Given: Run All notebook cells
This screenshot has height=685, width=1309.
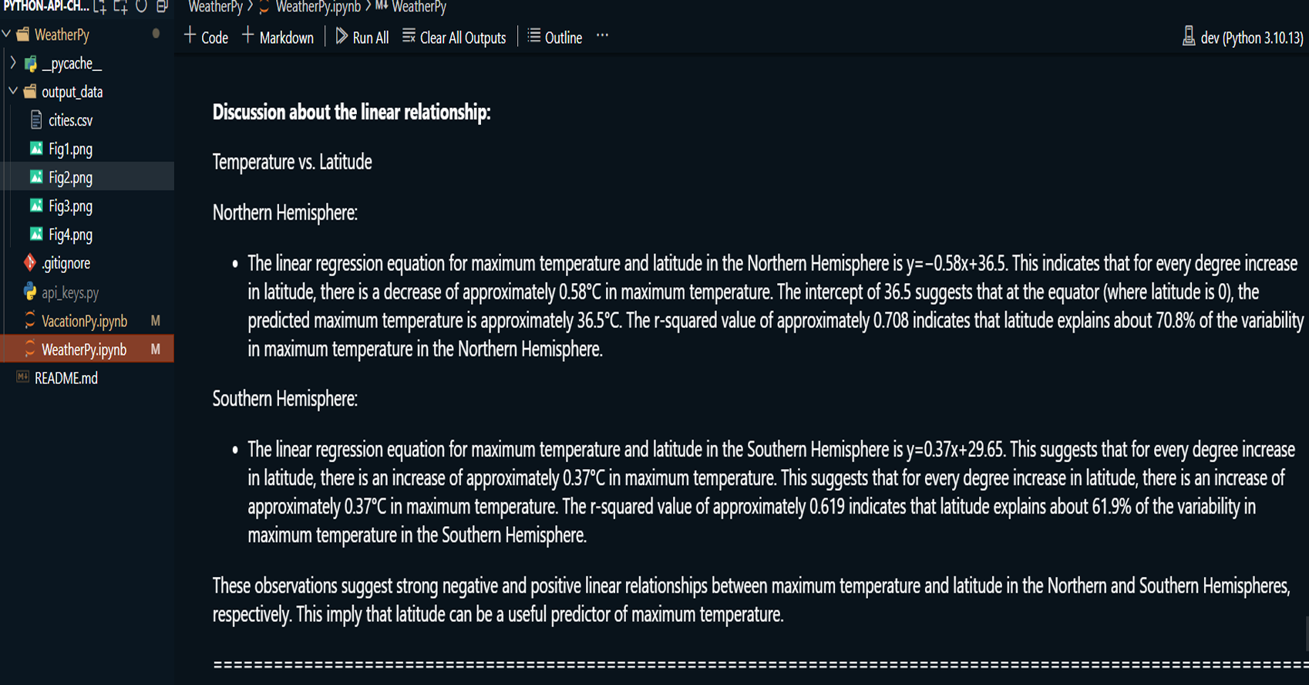Looking at the screenshot, I should click(x=362, y=37).
